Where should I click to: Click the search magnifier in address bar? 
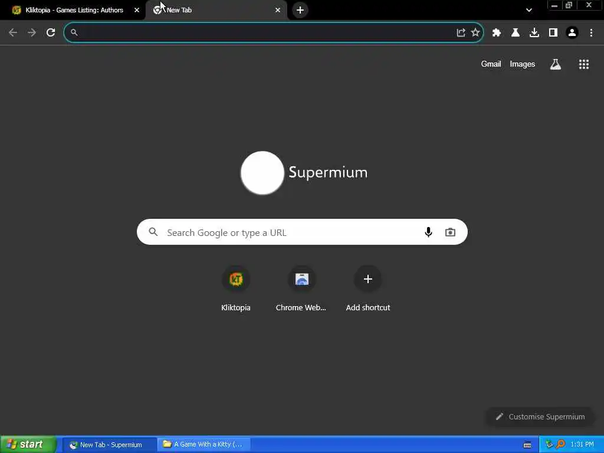tap(74, 32)
